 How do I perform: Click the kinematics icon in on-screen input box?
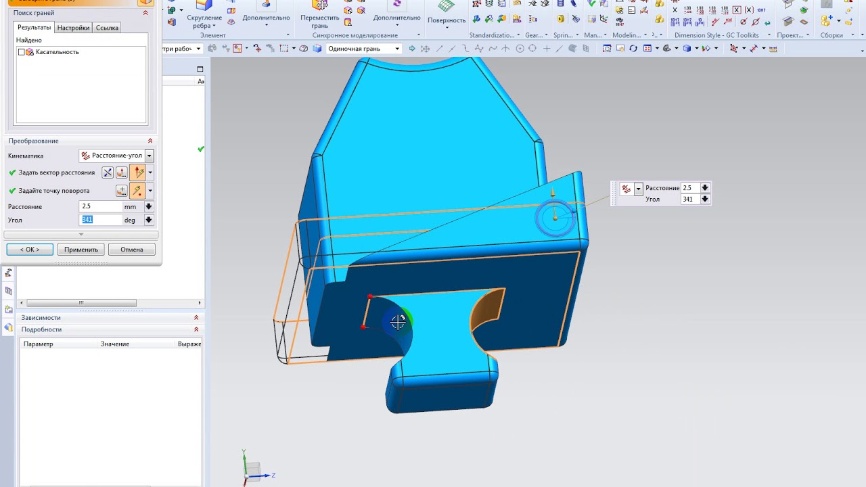tap(626, 189)
